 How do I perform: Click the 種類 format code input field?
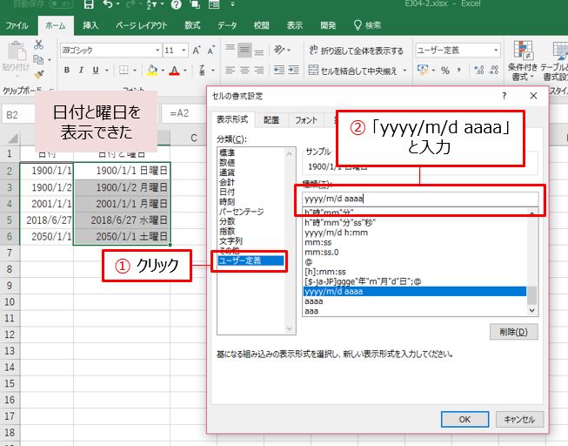click(x=421, y=199)
